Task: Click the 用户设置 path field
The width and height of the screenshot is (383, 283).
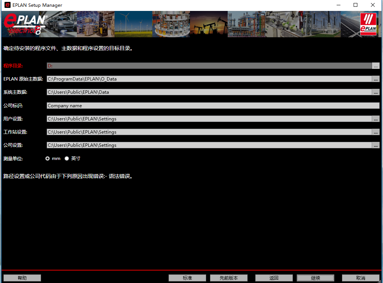Action: (x=209, y=119)
